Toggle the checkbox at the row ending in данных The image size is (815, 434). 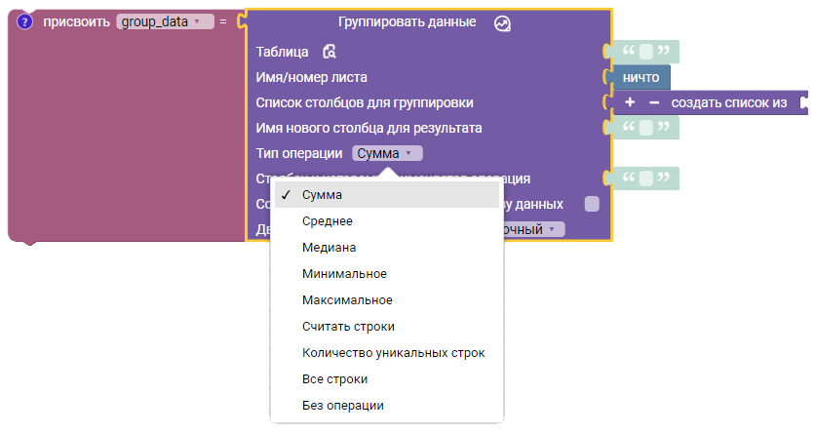tap(592, 204)
